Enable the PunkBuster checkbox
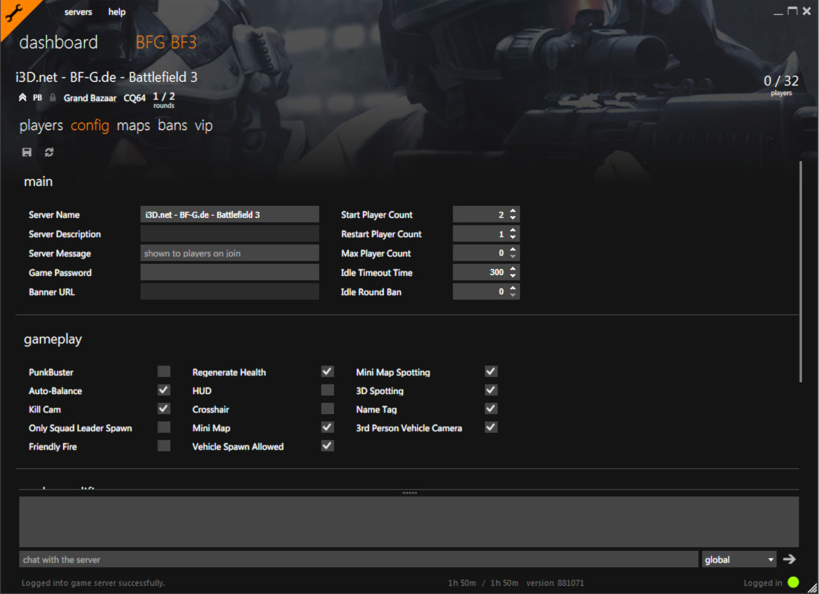Image resolution: width=819 pixels, height=594 pixels. [164, 372]
